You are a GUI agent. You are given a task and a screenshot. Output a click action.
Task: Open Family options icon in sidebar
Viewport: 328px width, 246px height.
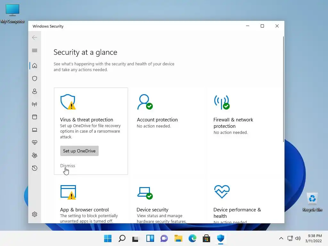point(35,155)
